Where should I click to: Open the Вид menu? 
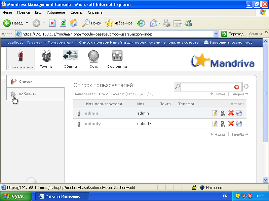[38, 12]
